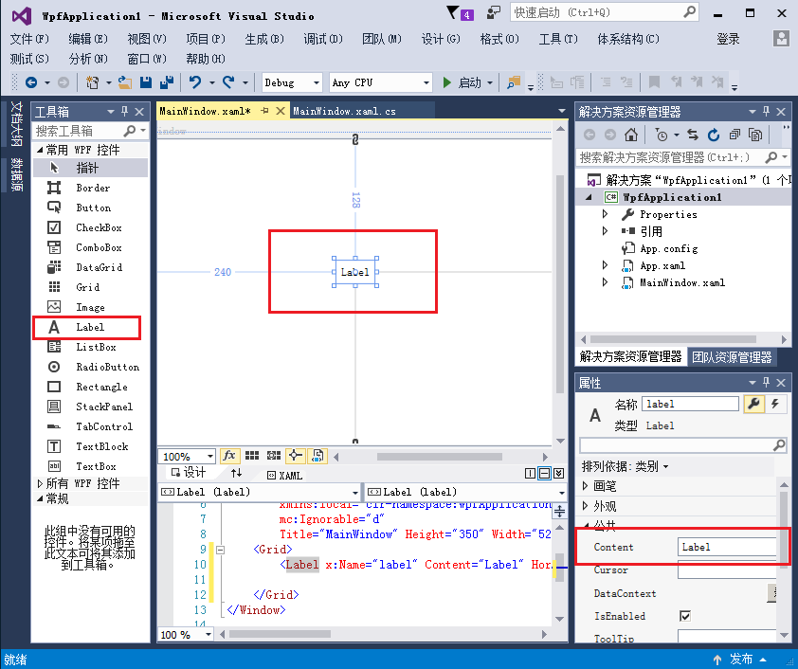The width and height of the screenshot is (798, 669).
Task: Redo the last action
Action: point(228,82)
